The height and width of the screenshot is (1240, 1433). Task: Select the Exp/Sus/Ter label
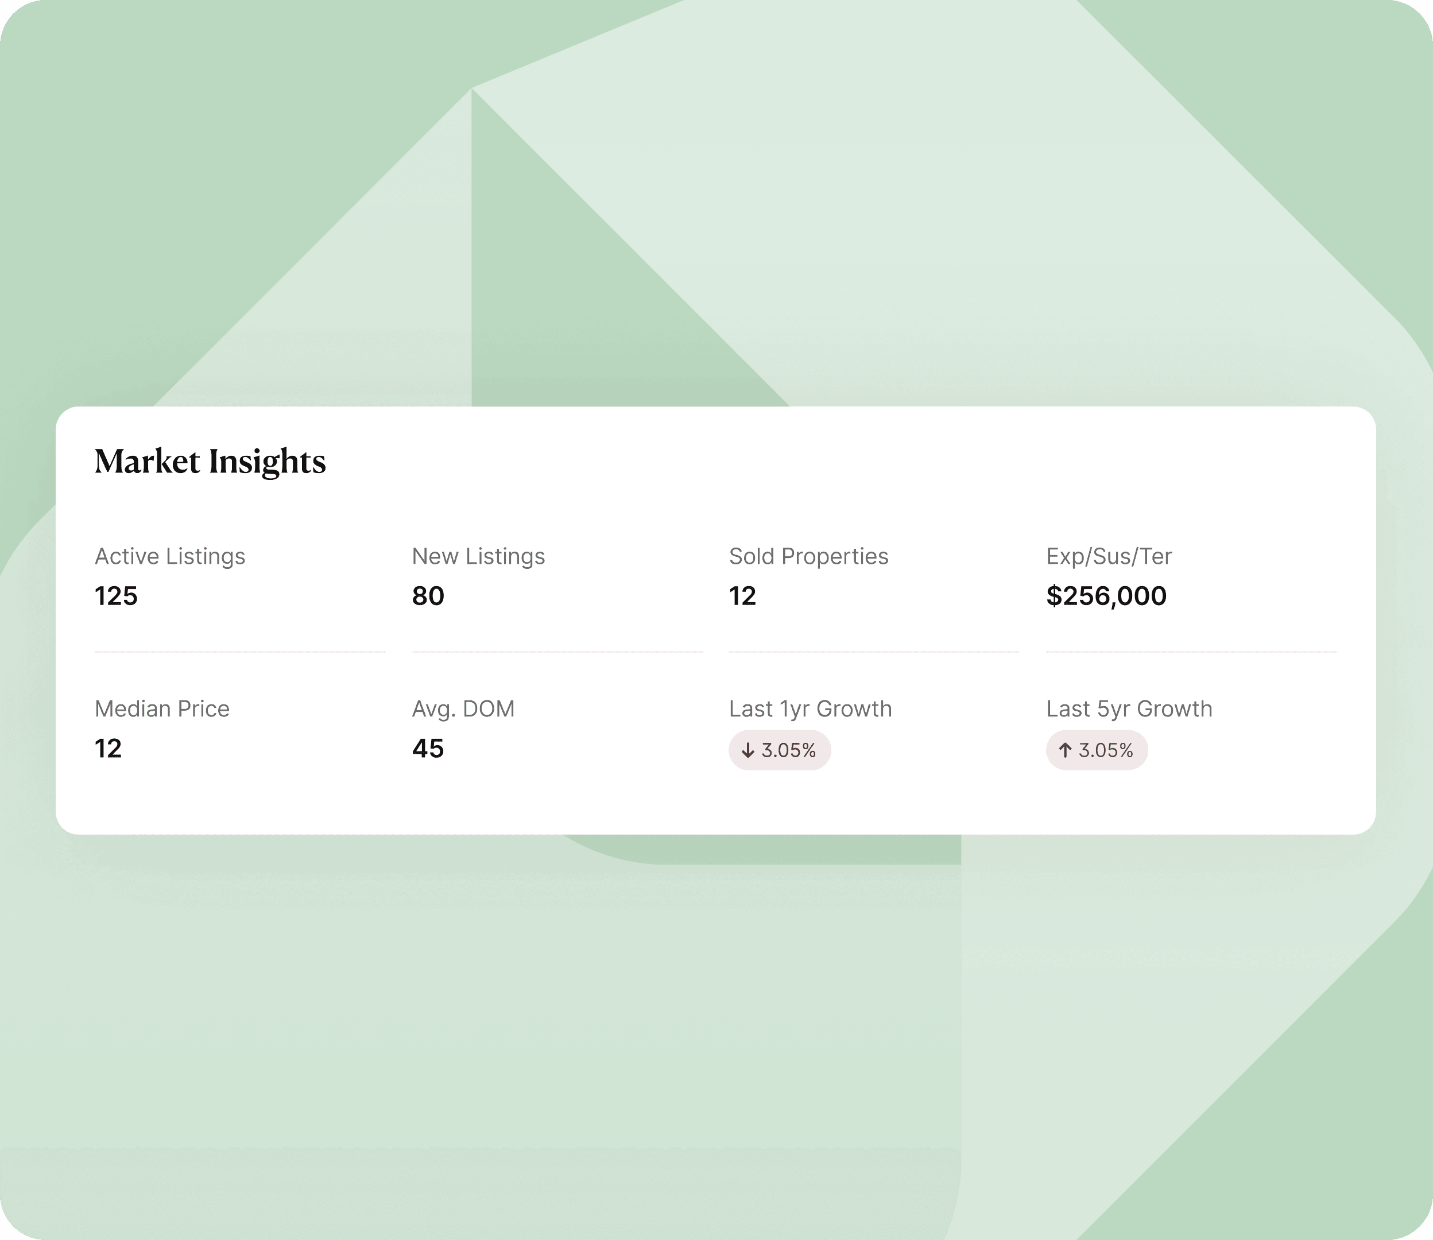[x=1109, y=556]
